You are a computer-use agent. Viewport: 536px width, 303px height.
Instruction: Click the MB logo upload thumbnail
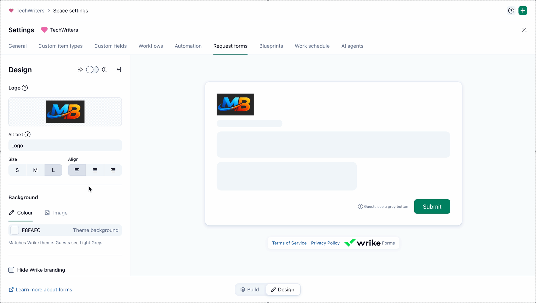pyautogui.click(x=65, y=112)
